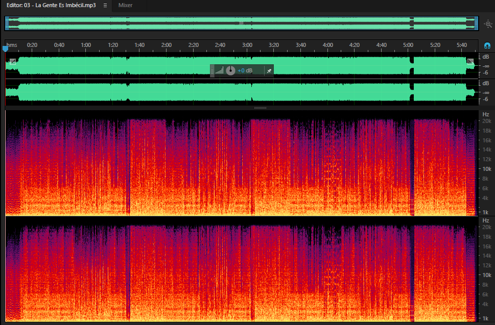Select the Editor 03 - La Gente Es Imbécil.mp3 tab
The height and width of the screenshot is (325, 495).
[51, 6]
